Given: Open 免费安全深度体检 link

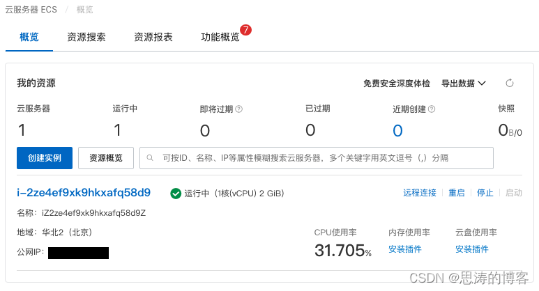Looking at the screenshot, I should coord(397,84).
